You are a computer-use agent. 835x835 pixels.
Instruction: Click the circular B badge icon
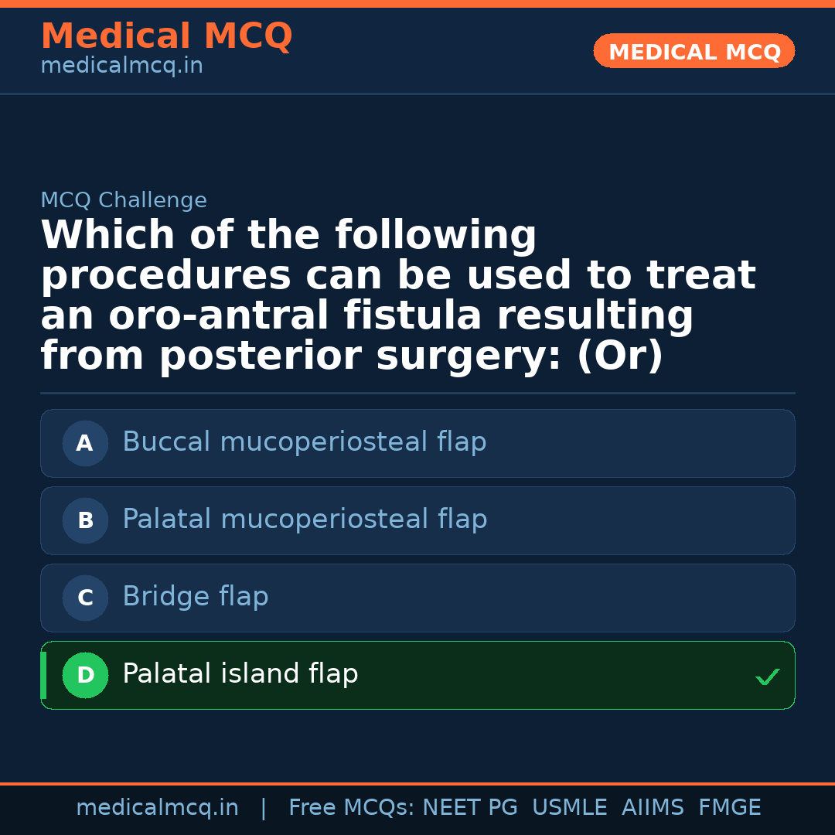click(x=85, y=520)
